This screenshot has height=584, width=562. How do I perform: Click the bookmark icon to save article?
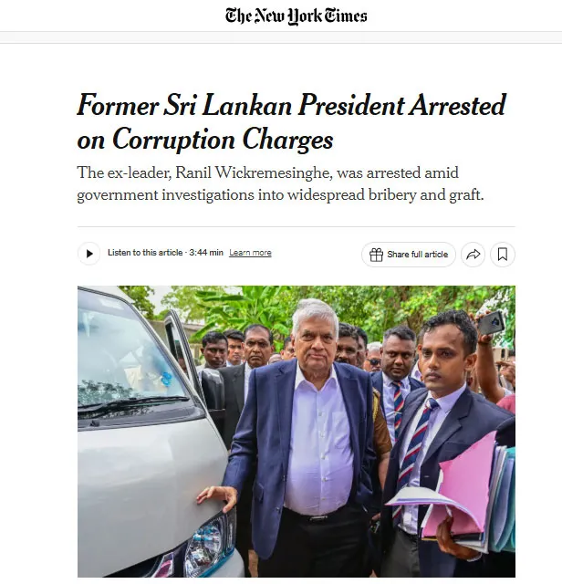coord(503,255)
